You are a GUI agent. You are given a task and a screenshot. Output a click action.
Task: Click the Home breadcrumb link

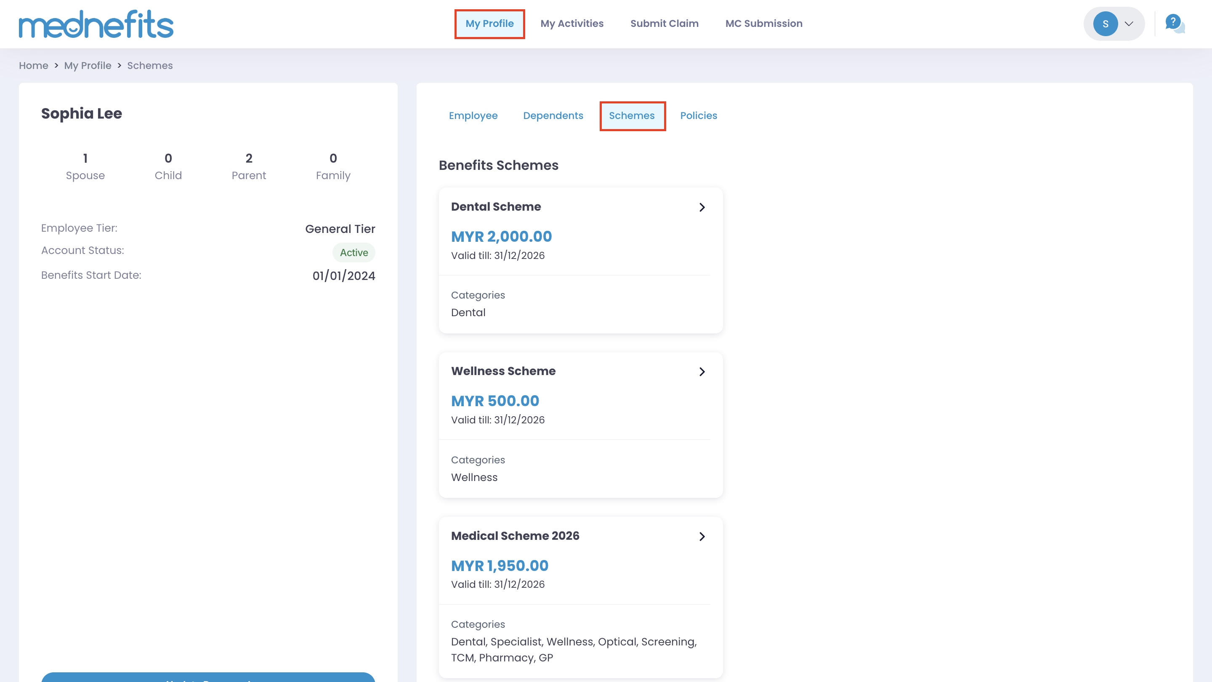[x=33, y=65]
